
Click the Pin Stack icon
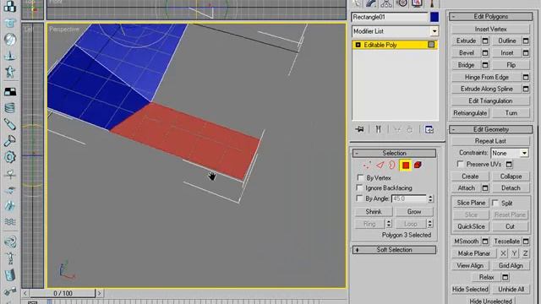click(x=359, y=129)
